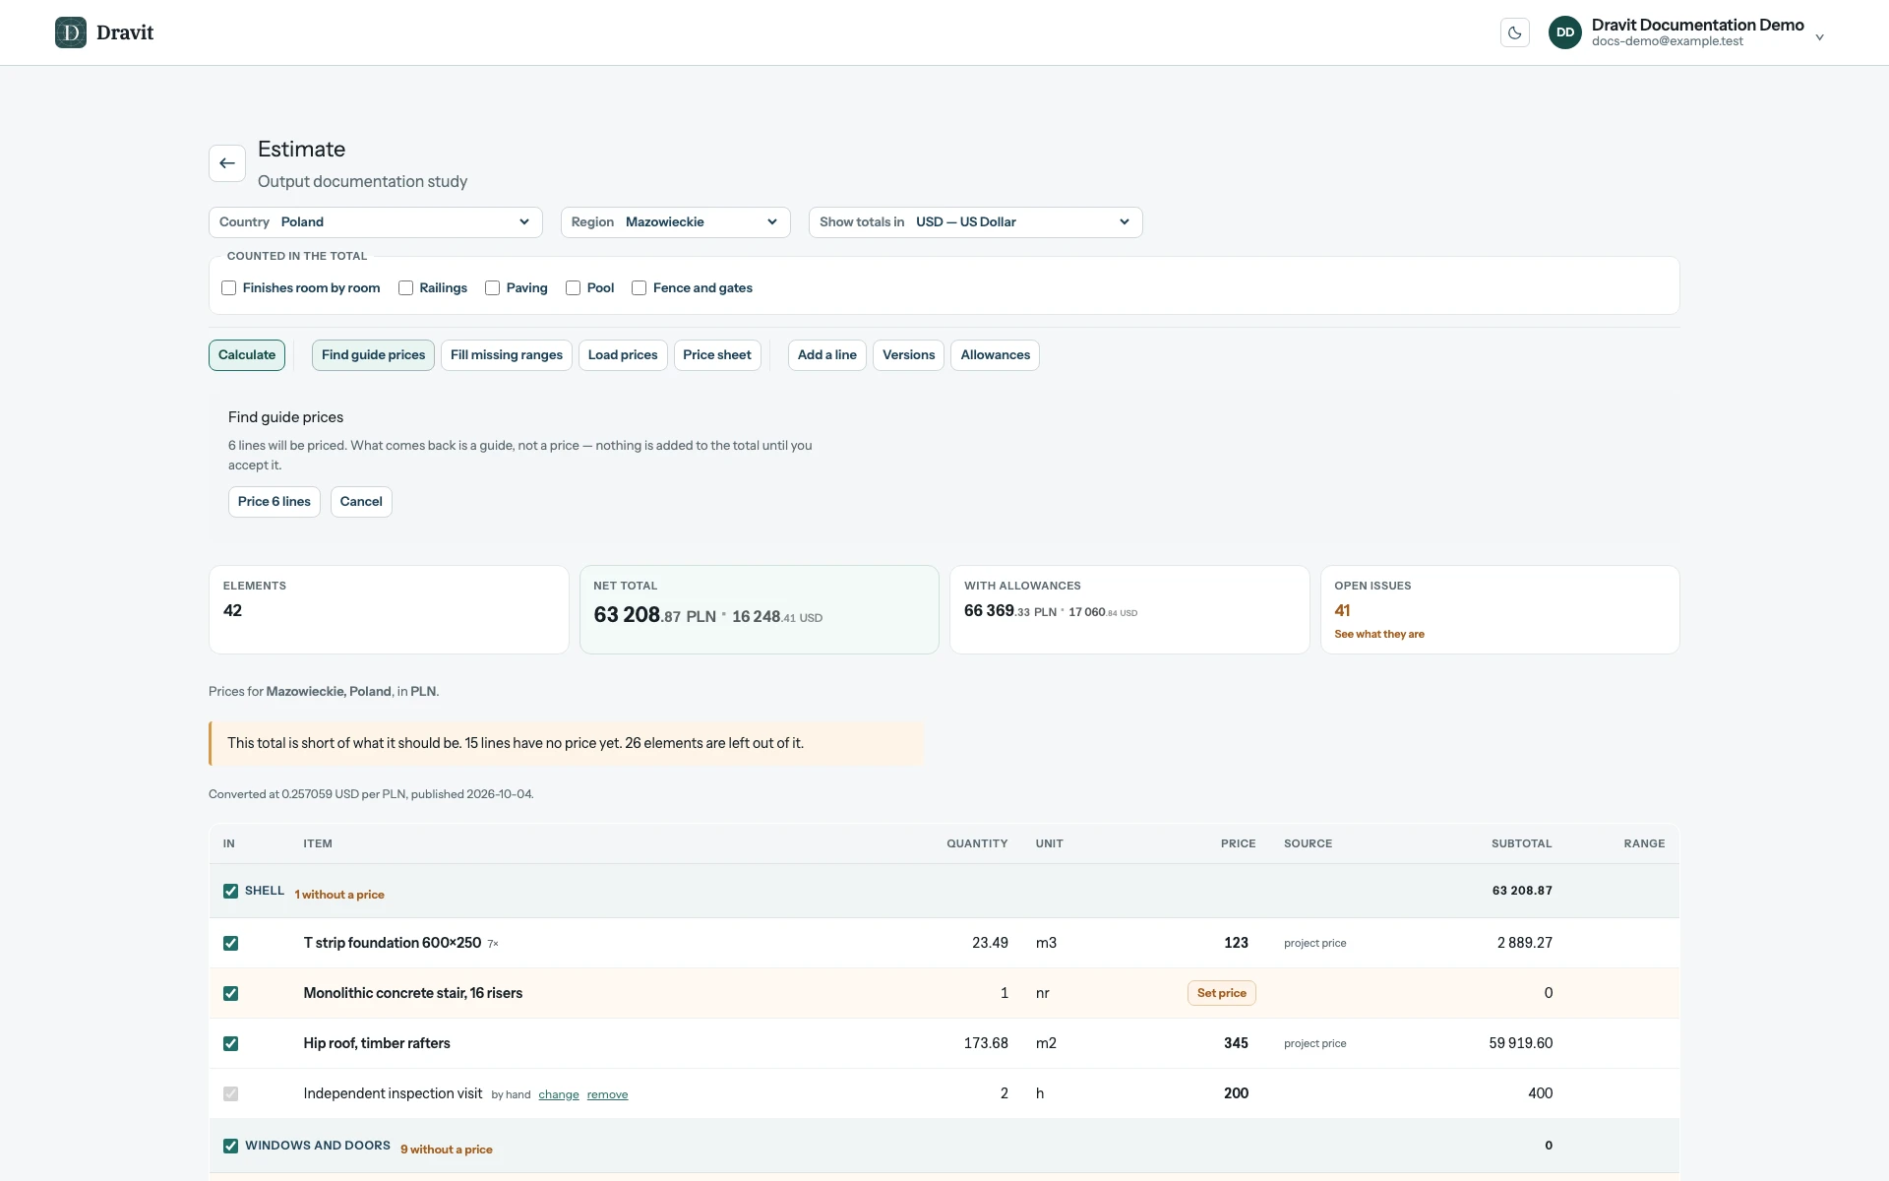Click the DD user avatar
This screenshot has width=1889, height=1181.
click(1565, 32)
